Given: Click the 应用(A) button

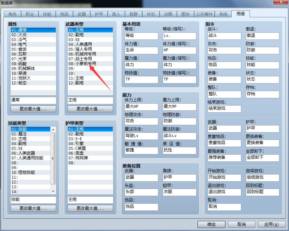Looking at the screenshot, I should pyautogui.click(x=271, y=224).
